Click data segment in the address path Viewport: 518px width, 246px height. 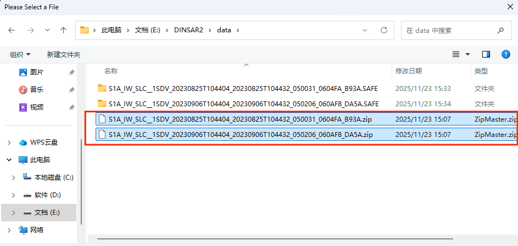click(224, 30)
